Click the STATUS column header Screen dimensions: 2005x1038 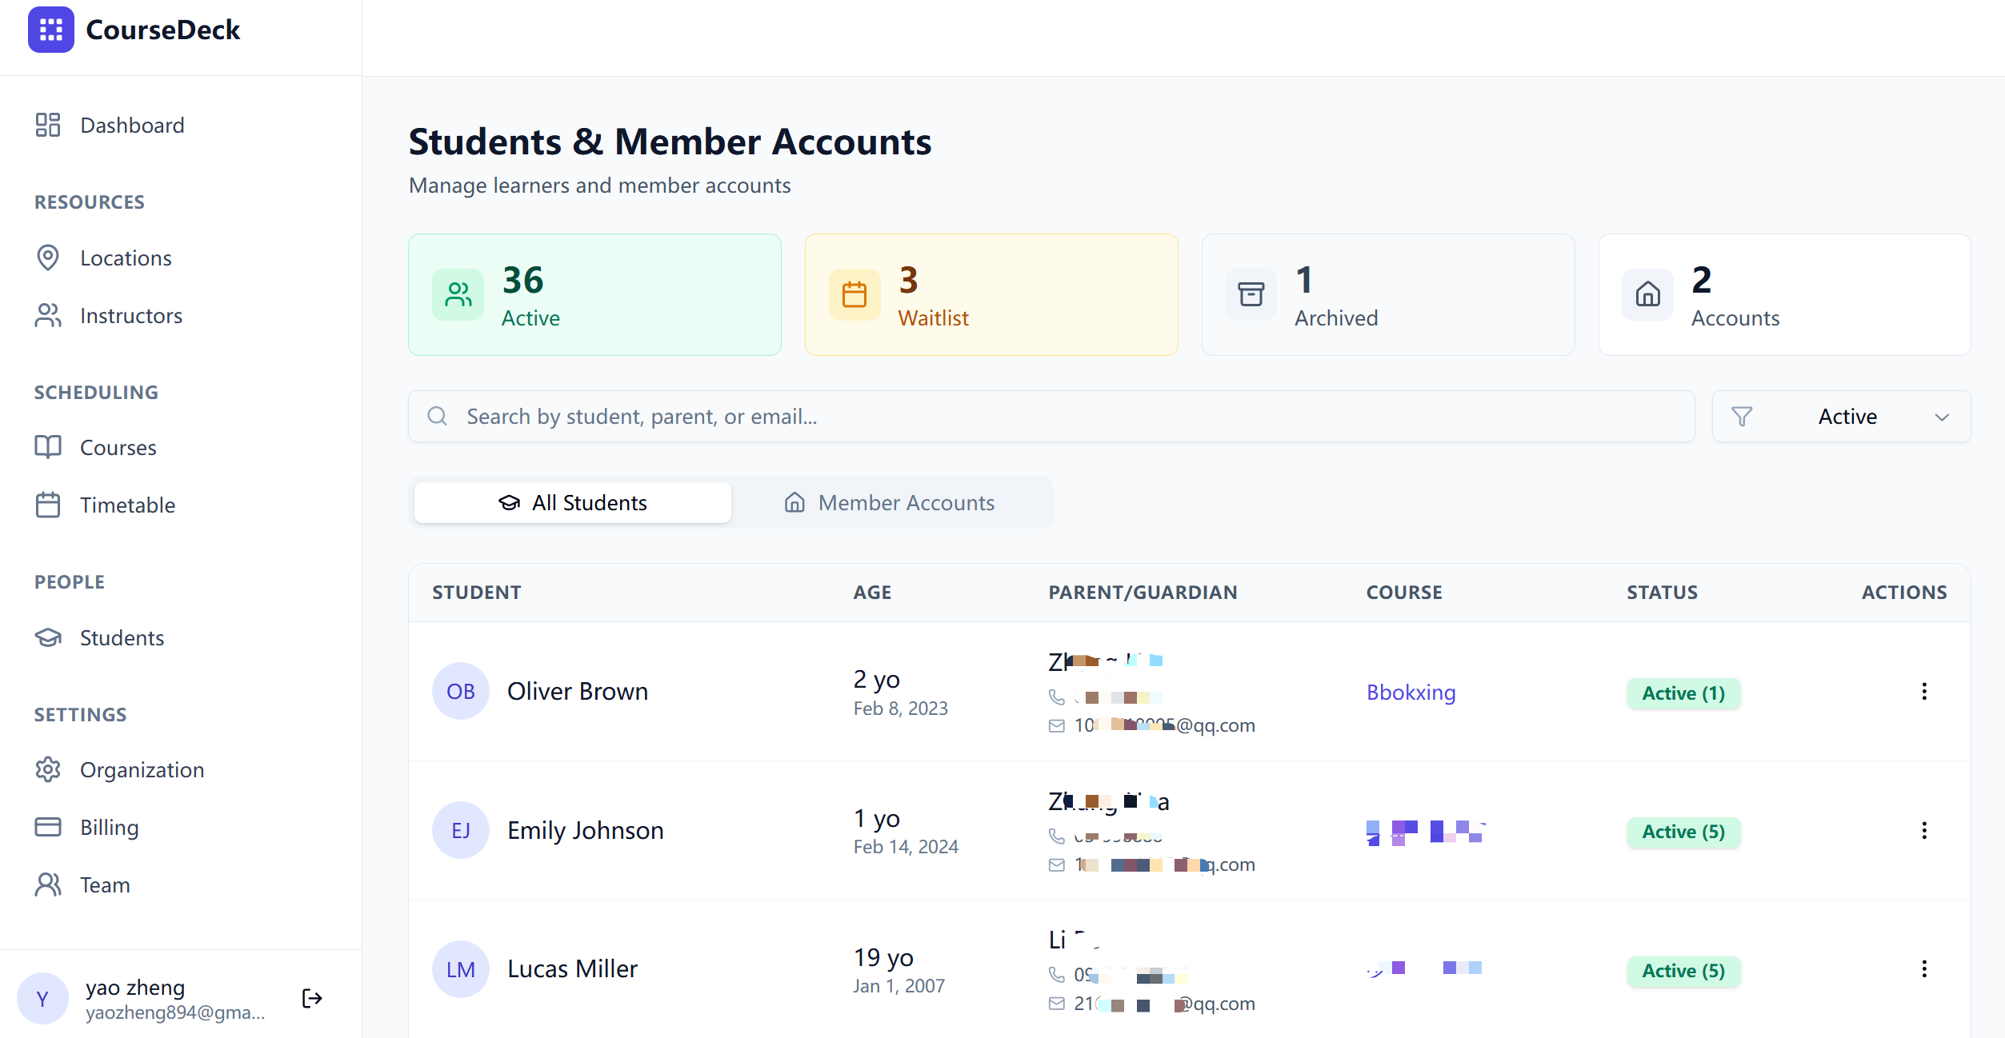(1662, 593)
